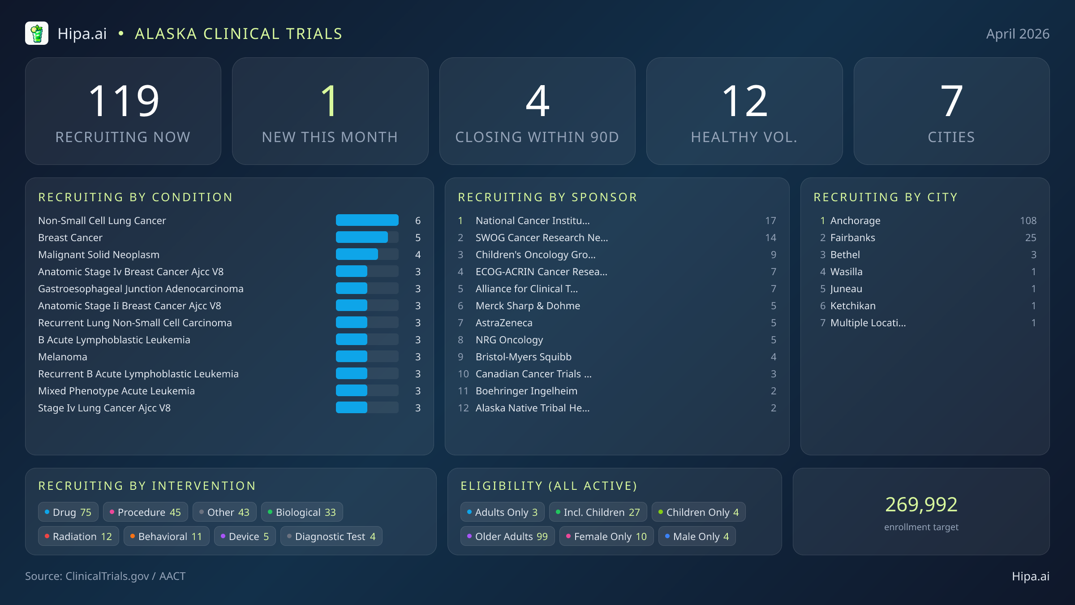Click the Non-Small Cell Lung Cancer progress bar

[367, 220]
